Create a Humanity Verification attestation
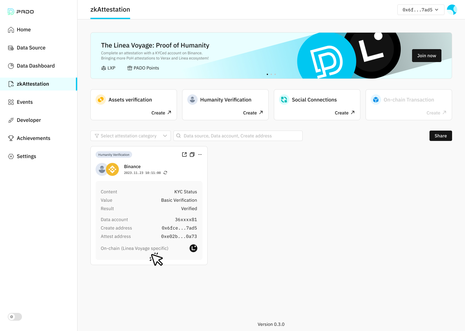465x331 pixels. (x=253, y=113)
